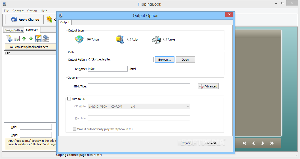Click the bookmark Page input field

tap(36, 135)
